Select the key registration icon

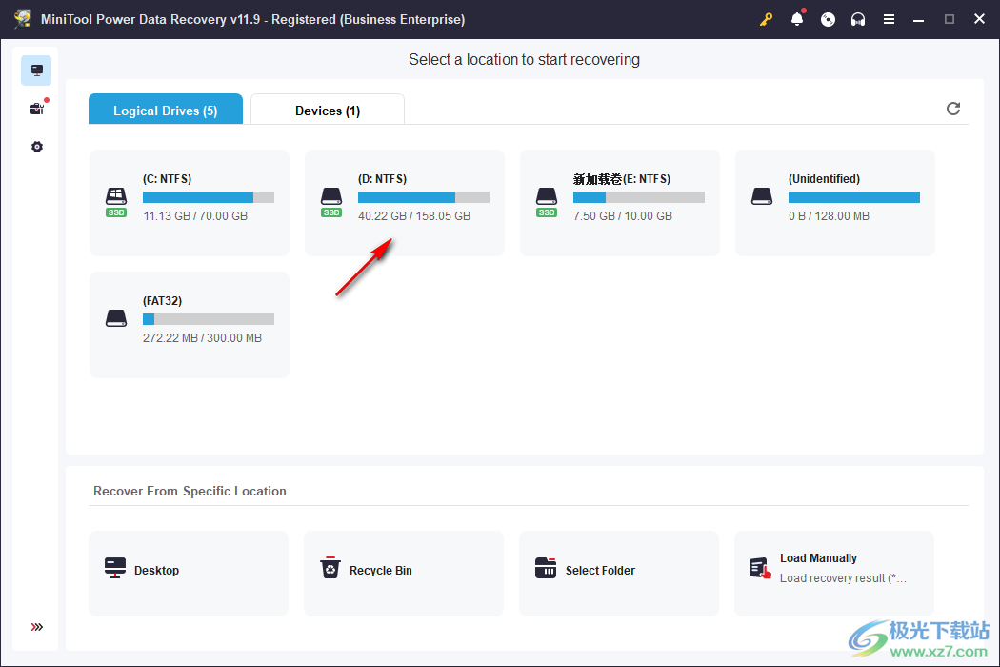(x=767, y=18)
